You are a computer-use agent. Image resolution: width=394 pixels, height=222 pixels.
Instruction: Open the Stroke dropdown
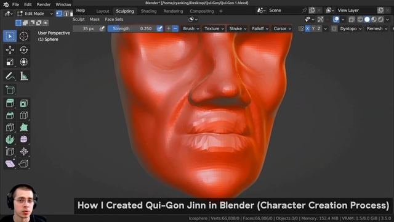pos(238,29)
